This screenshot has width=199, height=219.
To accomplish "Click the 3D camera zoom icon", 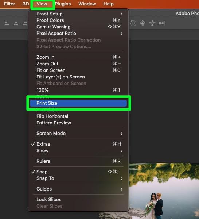I will click(162, 23).
